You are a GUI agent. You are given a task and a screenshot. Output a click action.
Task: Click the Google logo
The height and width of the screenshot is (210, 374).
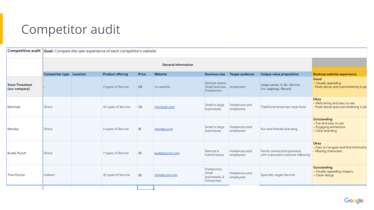click(353, 201)
